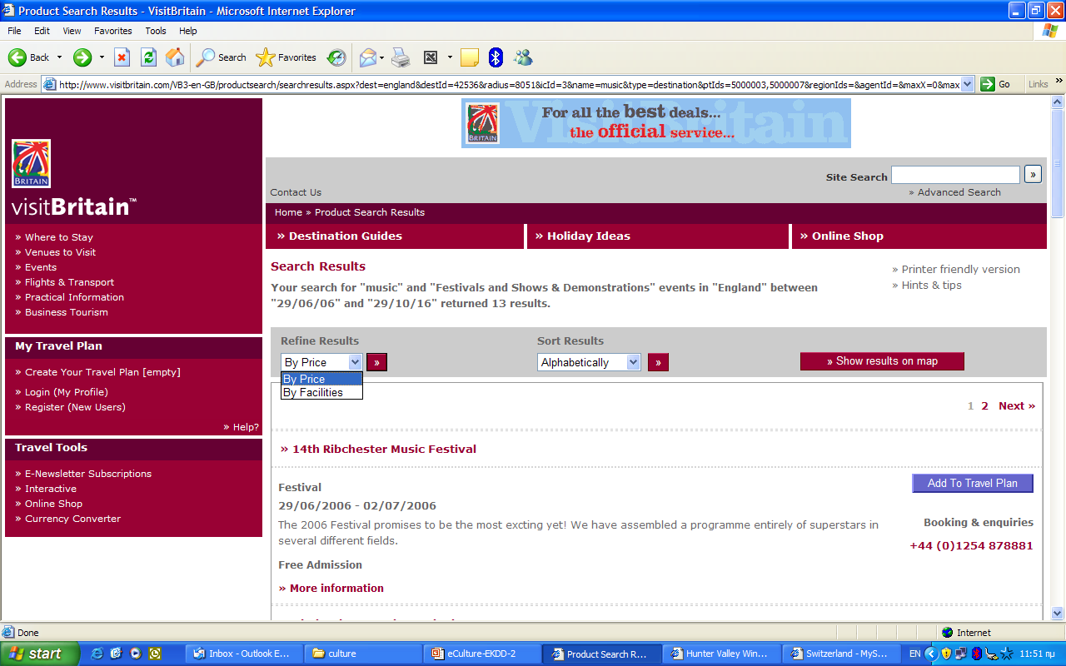
Task: Open 14th Ribchester Music Festival link
Action: click(x=384, y=449)
